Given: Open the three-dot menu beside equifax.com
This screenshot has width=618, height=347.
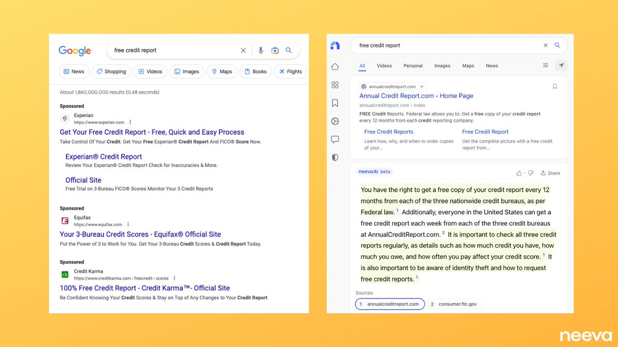Looking at the screenshot, I should coord(128,225).
